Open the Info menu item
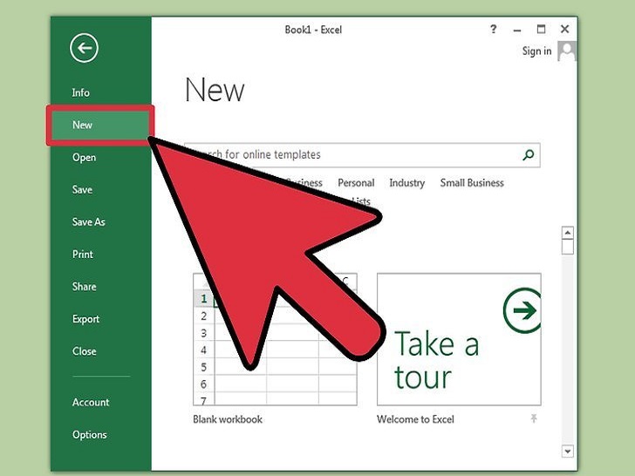 pyautogui.click(x=80, y=92)
